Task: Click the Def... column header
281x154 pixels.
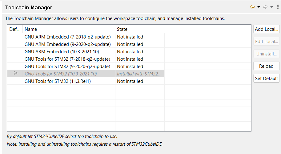Action: [x=14, y=29]
